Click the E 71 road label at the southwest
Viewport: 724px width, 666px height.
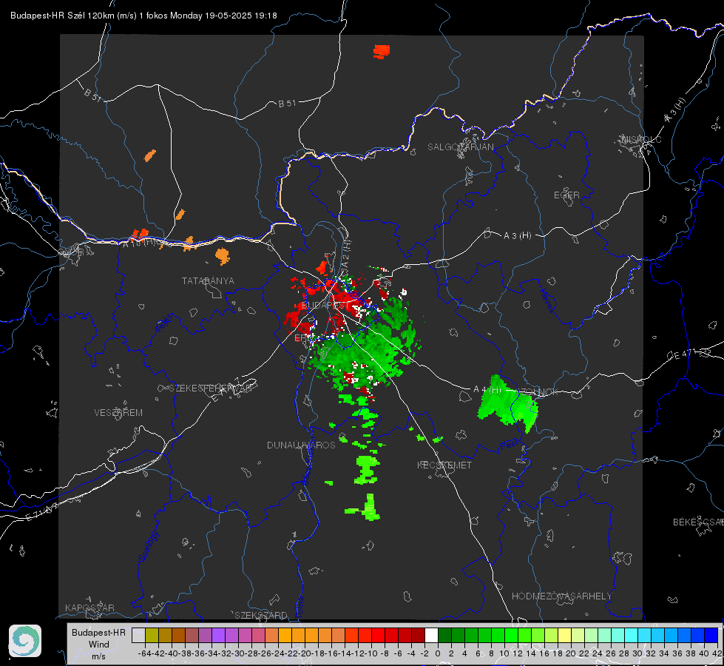pos(42,511)
